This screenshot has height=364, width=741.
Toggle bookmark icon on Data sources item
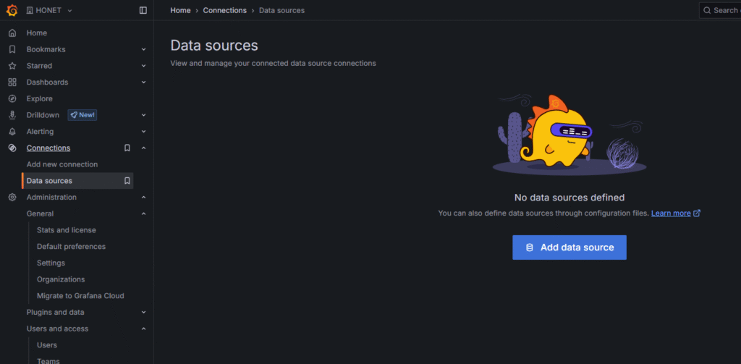point(127,181)
